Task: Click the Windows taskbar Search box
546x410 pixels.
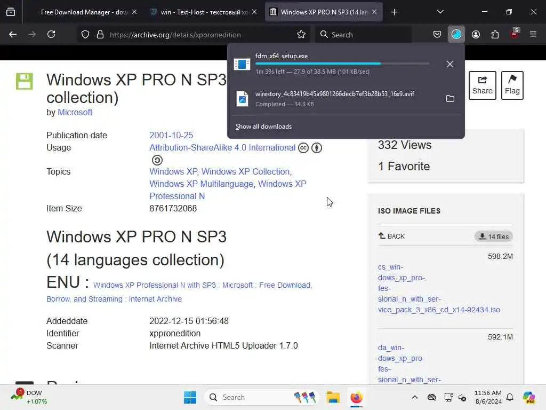Action: pos(262,397)
